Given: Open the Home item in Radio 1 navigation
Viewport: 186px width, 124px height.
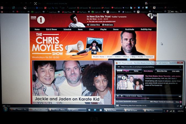Looking at the screenshot, I should click(37, 29).
